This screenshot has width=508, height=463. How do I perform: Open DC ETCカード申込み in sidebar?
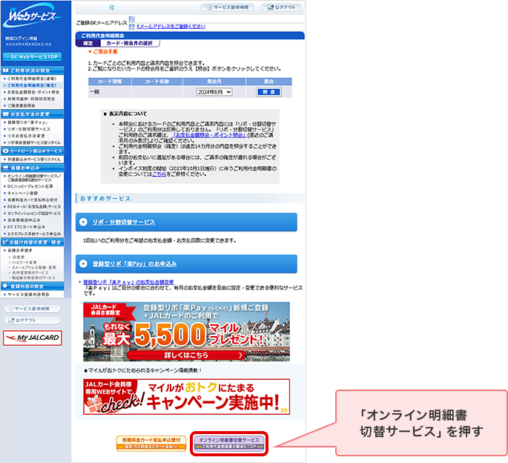coord(26,227)
